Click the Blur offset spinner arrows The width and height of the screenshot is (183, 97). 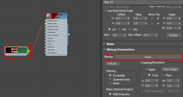(x=156, y=35)
